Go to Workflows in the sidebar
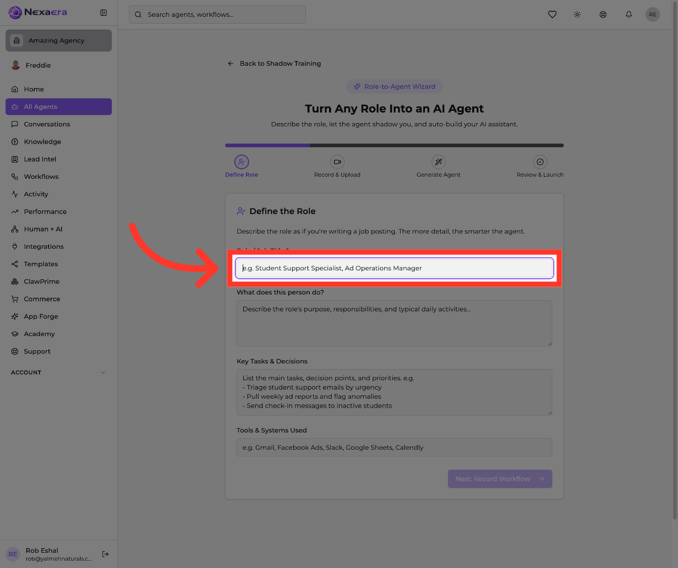Viewport: 678px width, 568px height. [x=58, y=177]
